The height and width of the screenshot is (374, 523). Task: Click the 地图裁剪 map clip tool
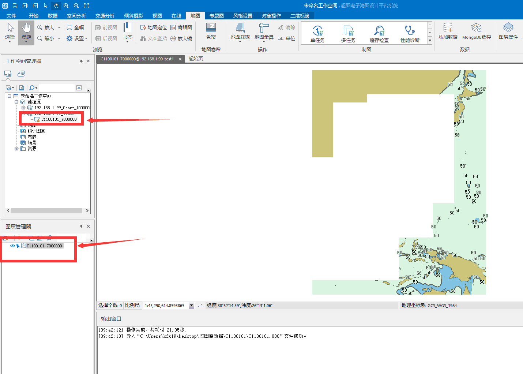[x=240, y=32]
